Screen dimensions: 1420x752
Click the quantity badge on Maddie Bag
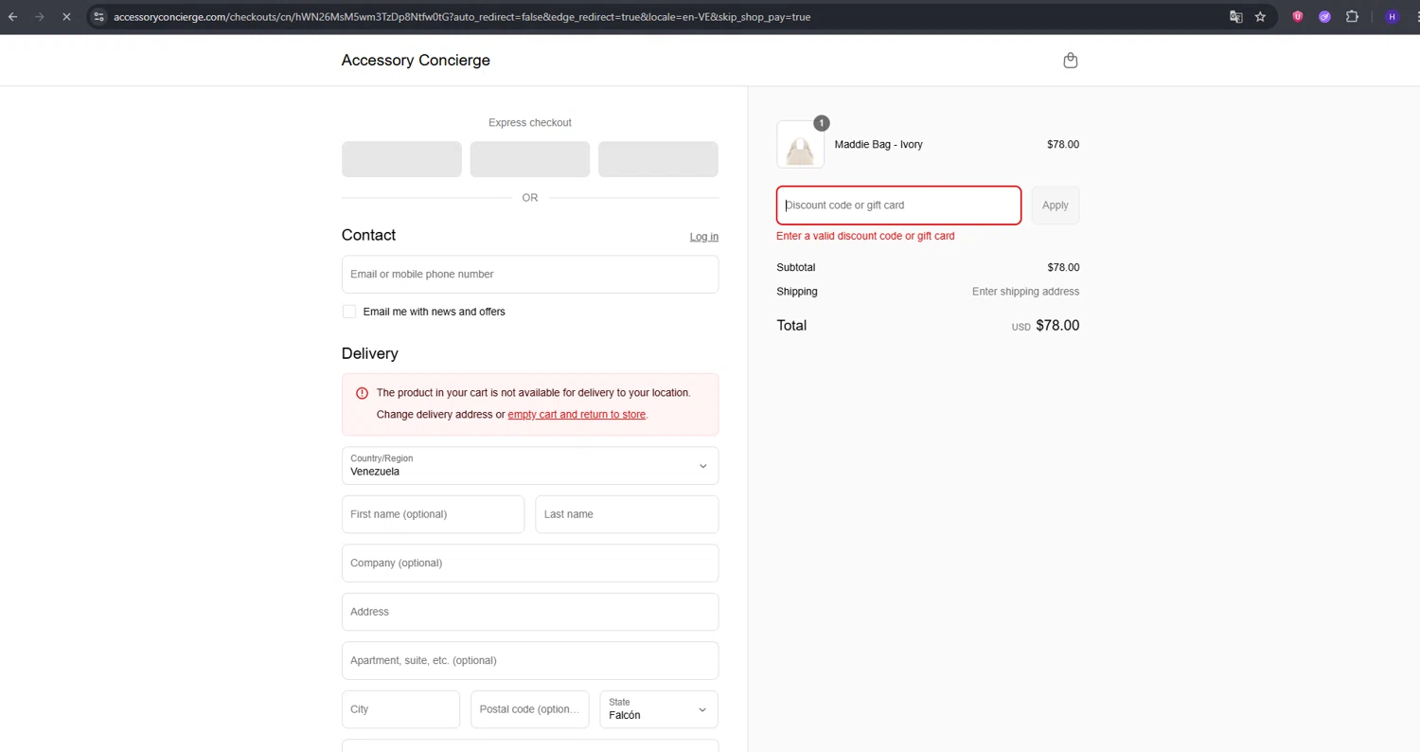[822, 123]
